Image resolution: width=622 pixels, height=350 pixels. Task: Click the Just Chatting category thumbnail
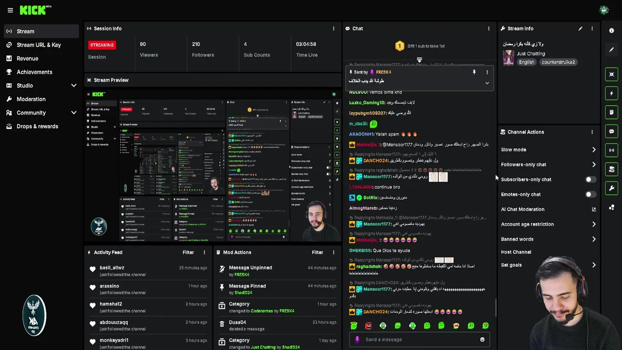pyautogui.click(x=508, y=57)
